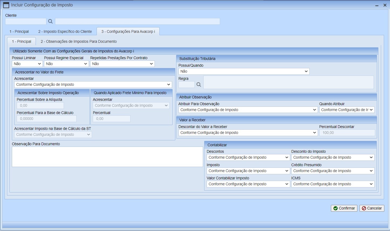390x231 pixels.
Task: Open the Descontar do Valor a Receber dropdown
Action: (248, 133)
